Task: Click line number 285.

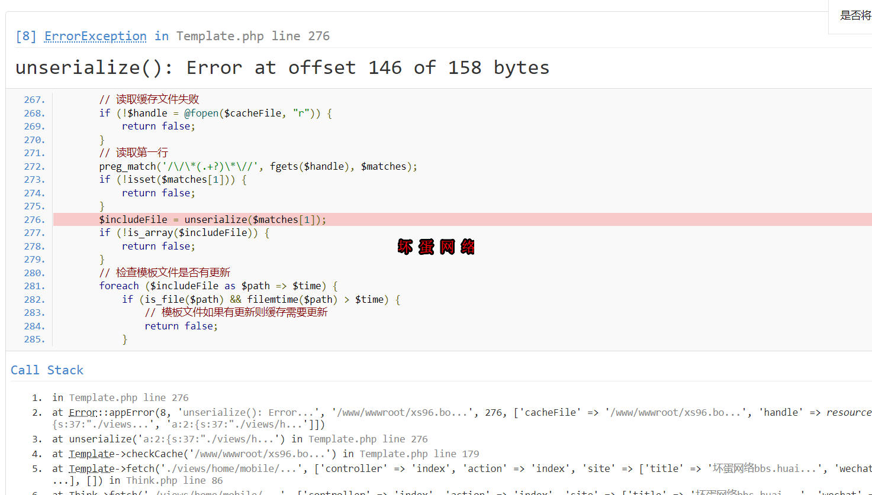Action: [34, 339]
